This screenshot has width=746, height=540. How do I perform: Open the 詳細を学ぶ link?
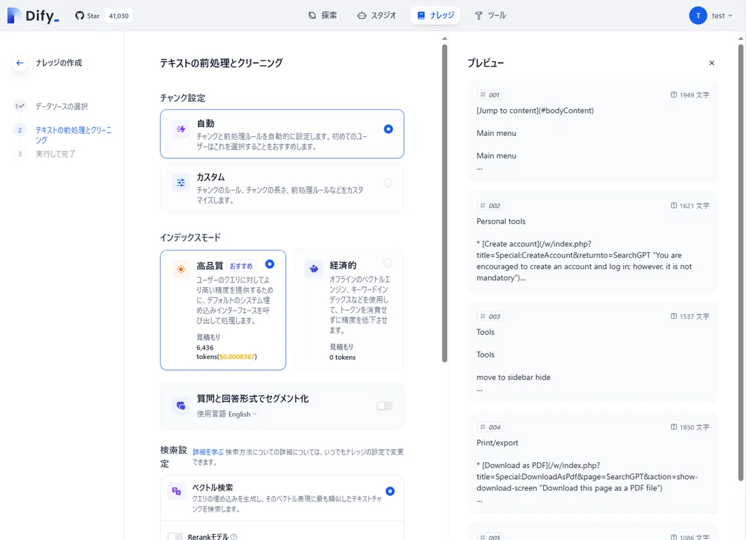[x=208, y=452]
